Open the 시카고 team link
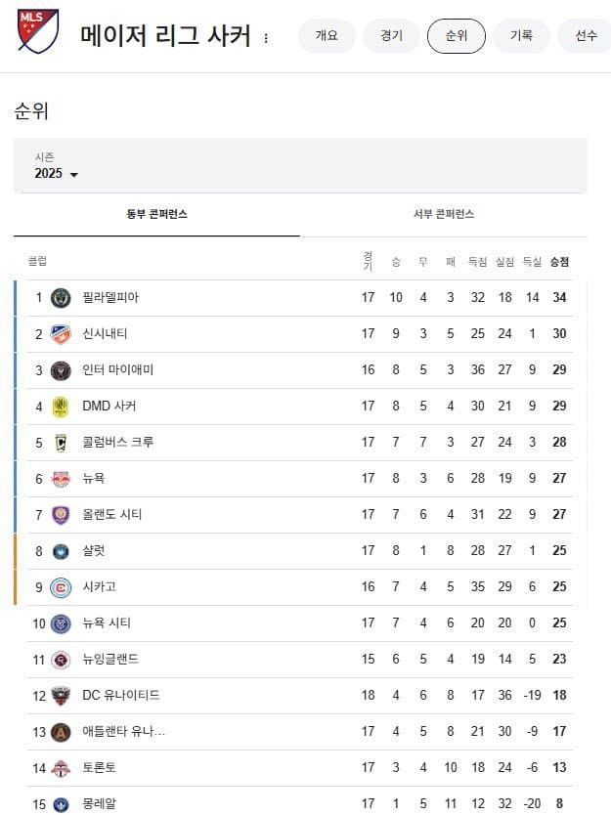Screen dimensions: 611x815 click(99, 587)
